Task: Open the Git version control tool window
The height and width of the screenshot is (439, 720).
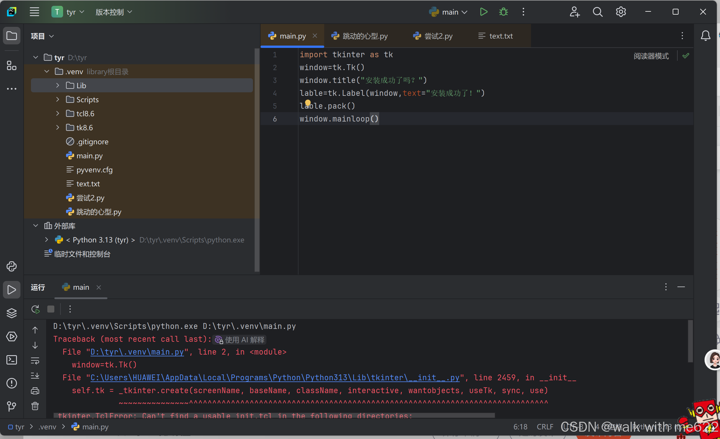Action: pyautogui.click(x=11, y=406)
